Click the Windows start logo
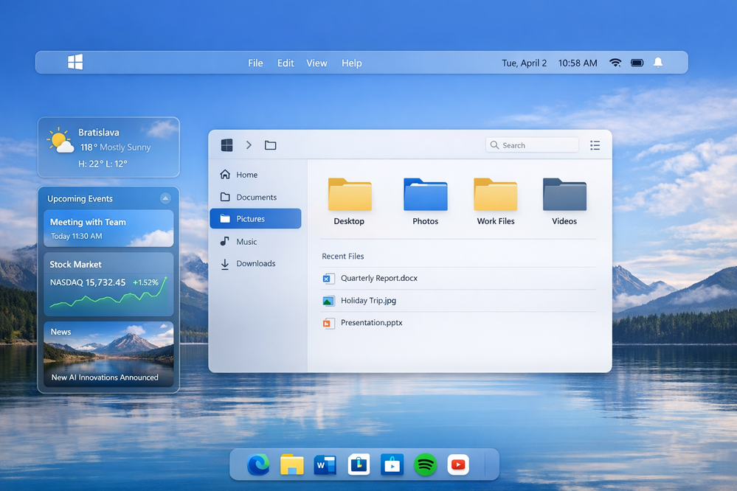The width and height of the screenshot is (737, 491). pos(75,63)
